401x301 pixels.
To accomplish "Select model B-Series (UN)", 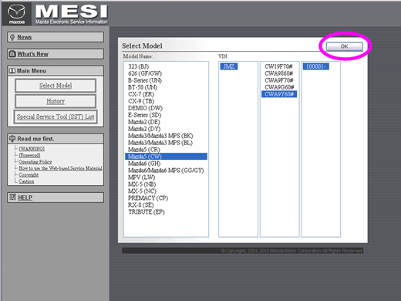I will 145,80.
